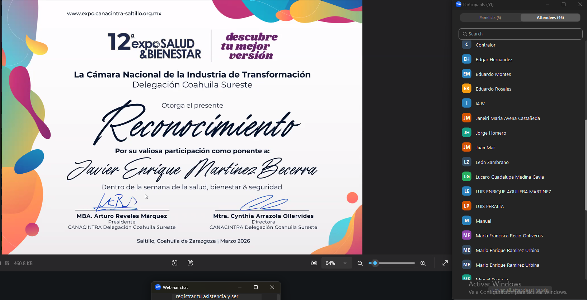Viewport: 587px width, 300px height.
Task: Click the scan text icon in photo viewer
Action: pyautogui.click(x=190, y=263)
